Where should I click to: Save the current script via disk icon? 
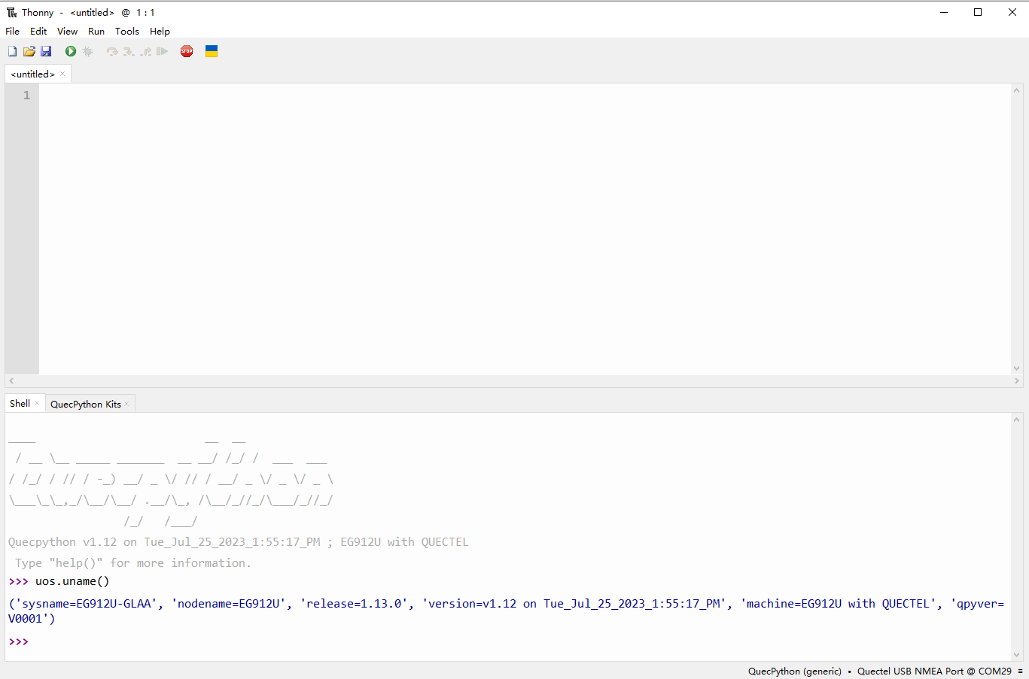tap(46, 51)
